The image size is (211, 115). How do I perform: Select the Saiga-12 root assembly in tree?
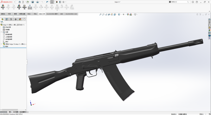click(13, 25)
